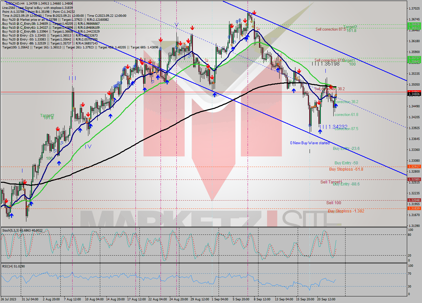
Task: Click 'Sell 100' label
Action: click(x=334, y=203)
